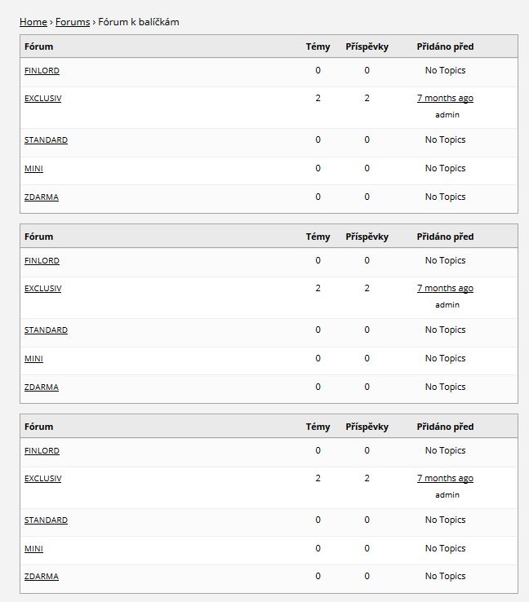Click ZDARMA forum in the middle table
This screenshot has height=602, width=529.
click(x=41, y=387)
